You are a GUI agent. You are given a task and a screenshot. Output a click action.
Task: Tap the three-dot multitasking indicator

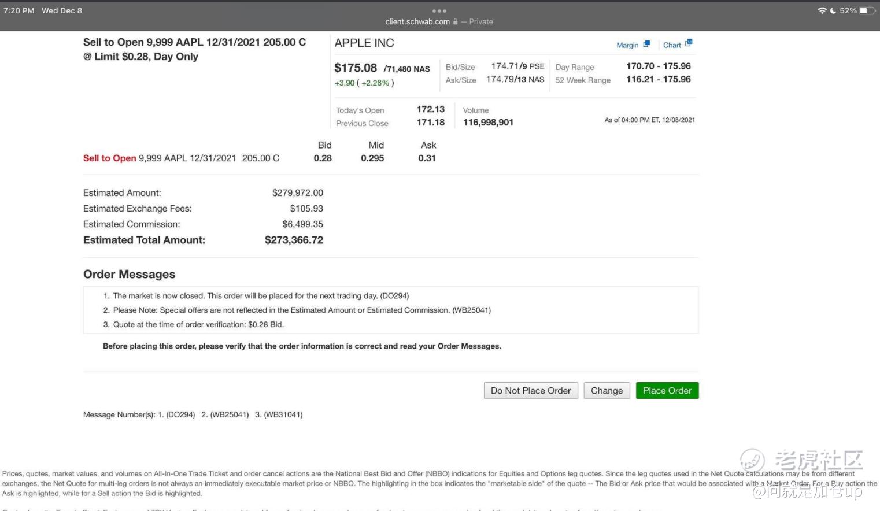[x=439, y=11]
